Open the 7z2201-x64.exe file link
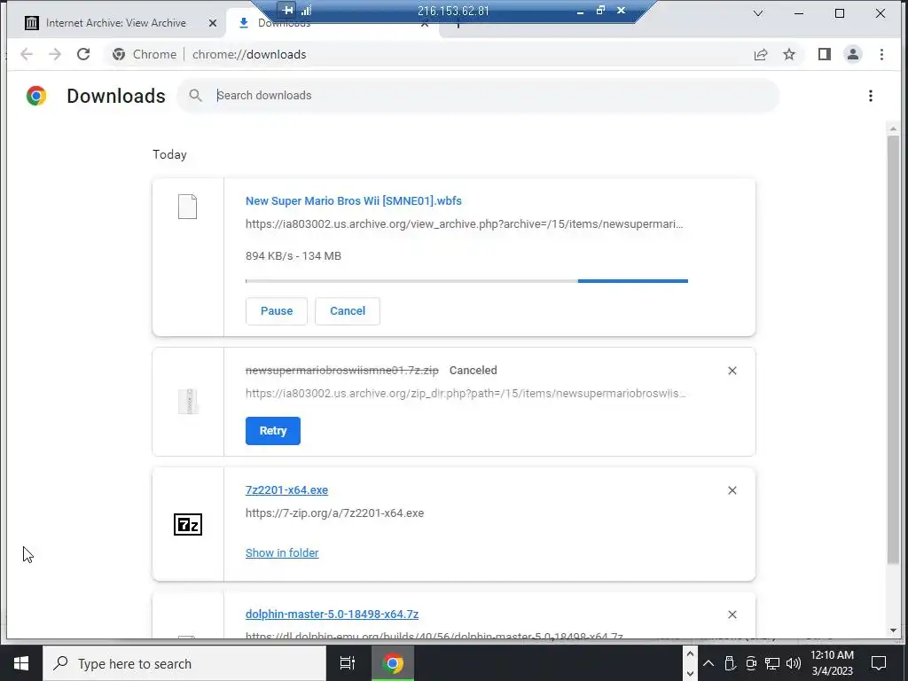Image resolution: width=908 pixels, height=681 pixels. point(286,489)
